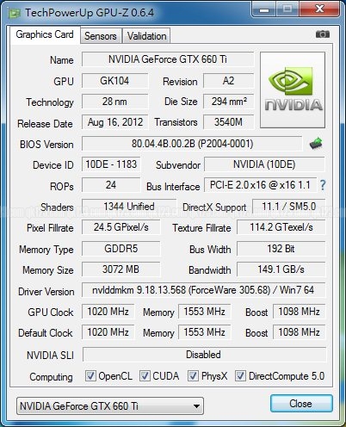Take a screenshot using the camera icon
The width and height of the screenshot is (346, 427).
pos(323,34)
